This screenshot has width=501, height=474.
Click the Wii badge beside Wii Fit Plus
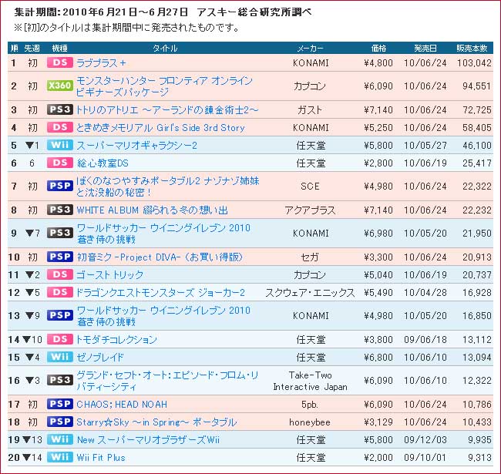click(60, 457)
